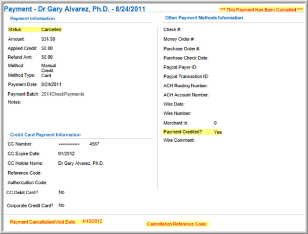Click the Corporate Credit Card No value

click(x=61, y=205)
